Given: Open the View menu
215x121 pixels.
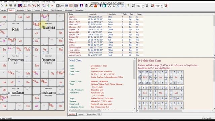Looking at the screenshot, I should [x=18, y=2].
